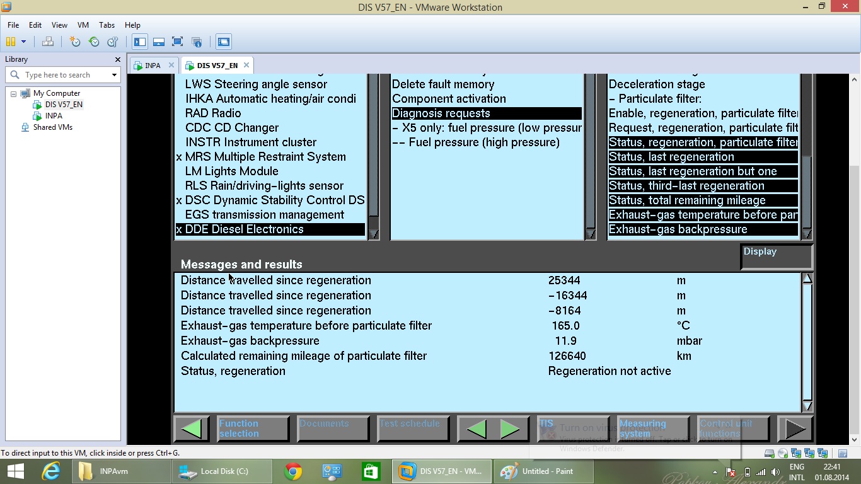Open Google Chrome from taskbar
This screenshot has width=861, height=484.
coord(292,471)
